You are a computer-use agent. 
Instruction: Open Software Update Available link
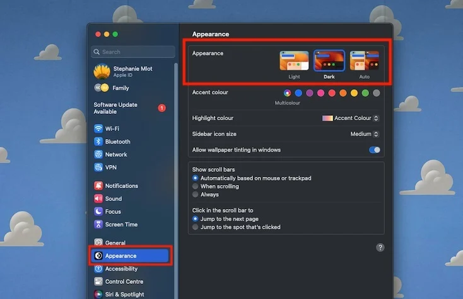tap(115, 108)
